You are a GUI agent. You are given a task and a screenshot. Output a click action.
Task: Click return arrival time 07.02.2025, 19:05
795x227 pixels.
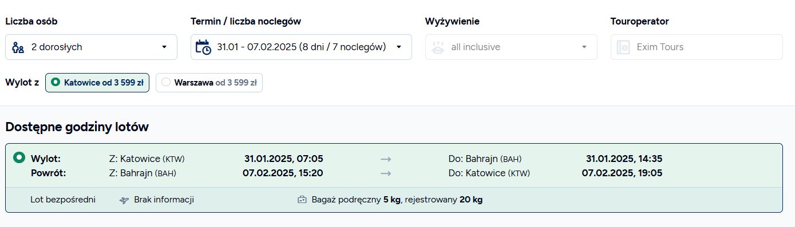click(622, 172)
